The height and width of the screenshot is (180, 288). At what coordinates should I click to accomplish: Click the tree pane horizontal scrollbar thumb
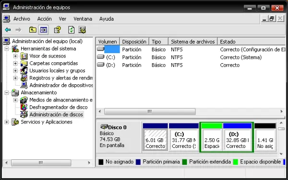pyautogui.click(x=41, y=163)
